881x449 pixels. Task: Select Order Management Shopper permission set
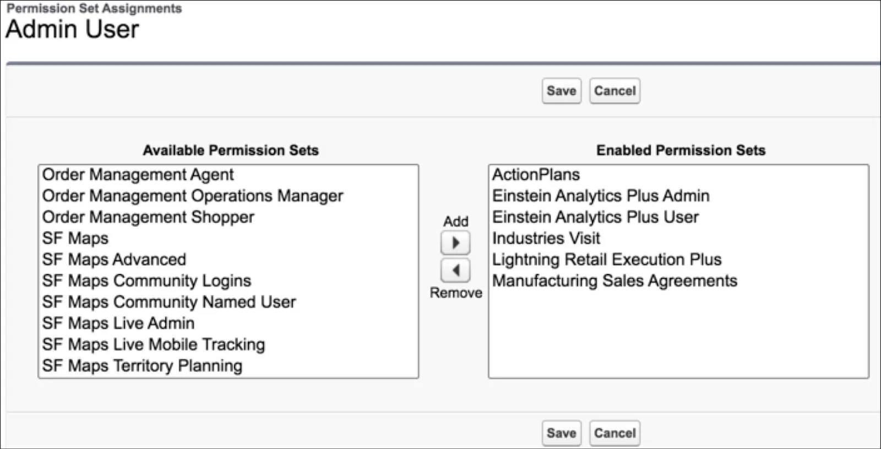pos(148,217)
